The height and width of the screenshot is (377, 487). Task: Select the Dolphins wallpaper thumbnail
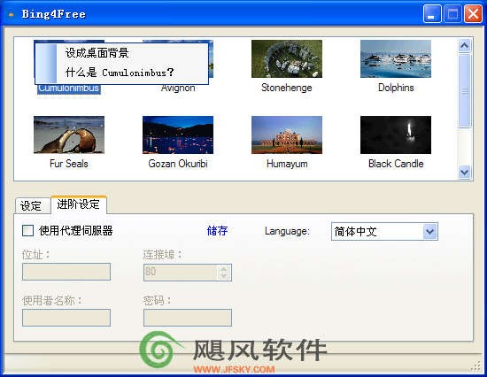pos(396,58)
